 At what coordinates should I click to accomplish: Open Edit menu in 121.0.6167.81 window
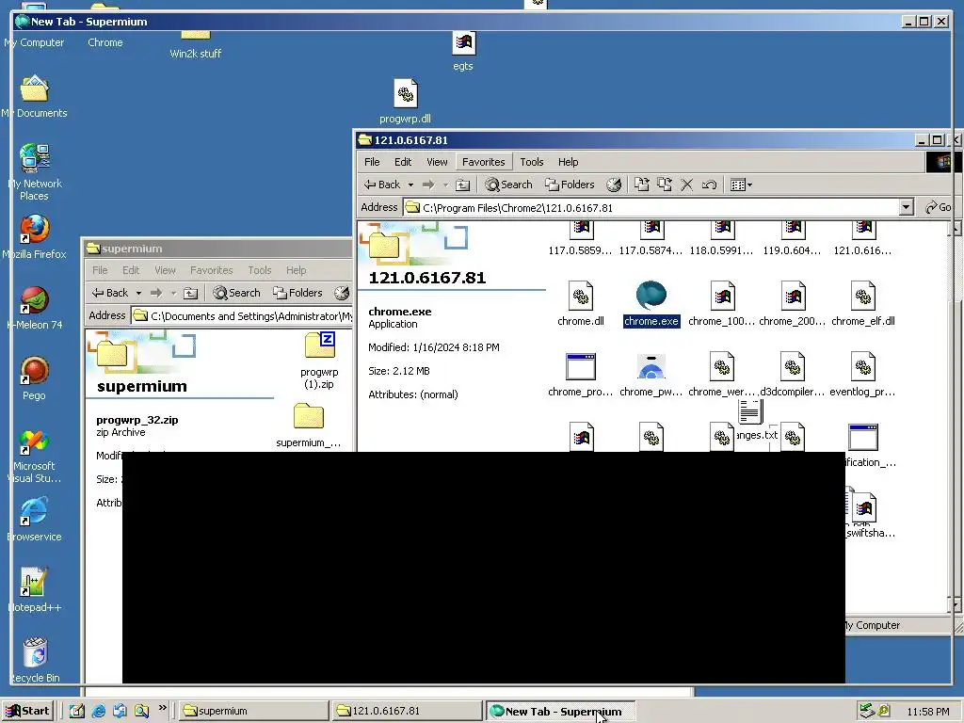[x=403, y=162]
